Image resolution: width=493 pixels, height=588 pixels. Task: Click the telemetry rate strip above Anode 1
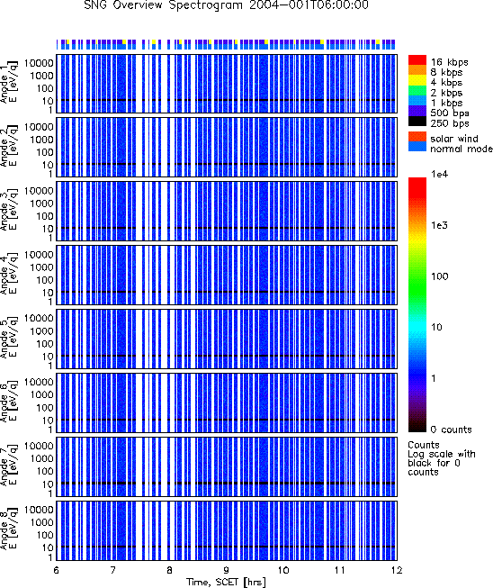point(227,44)
